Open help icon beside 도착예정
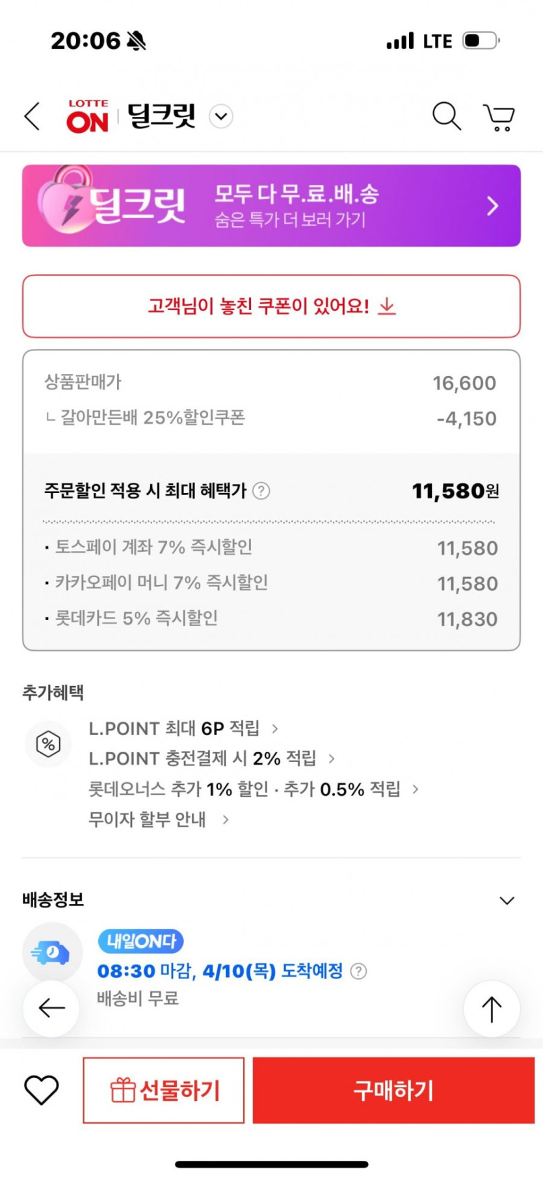Screen dimensions: 543x1179 click(358, 971)
